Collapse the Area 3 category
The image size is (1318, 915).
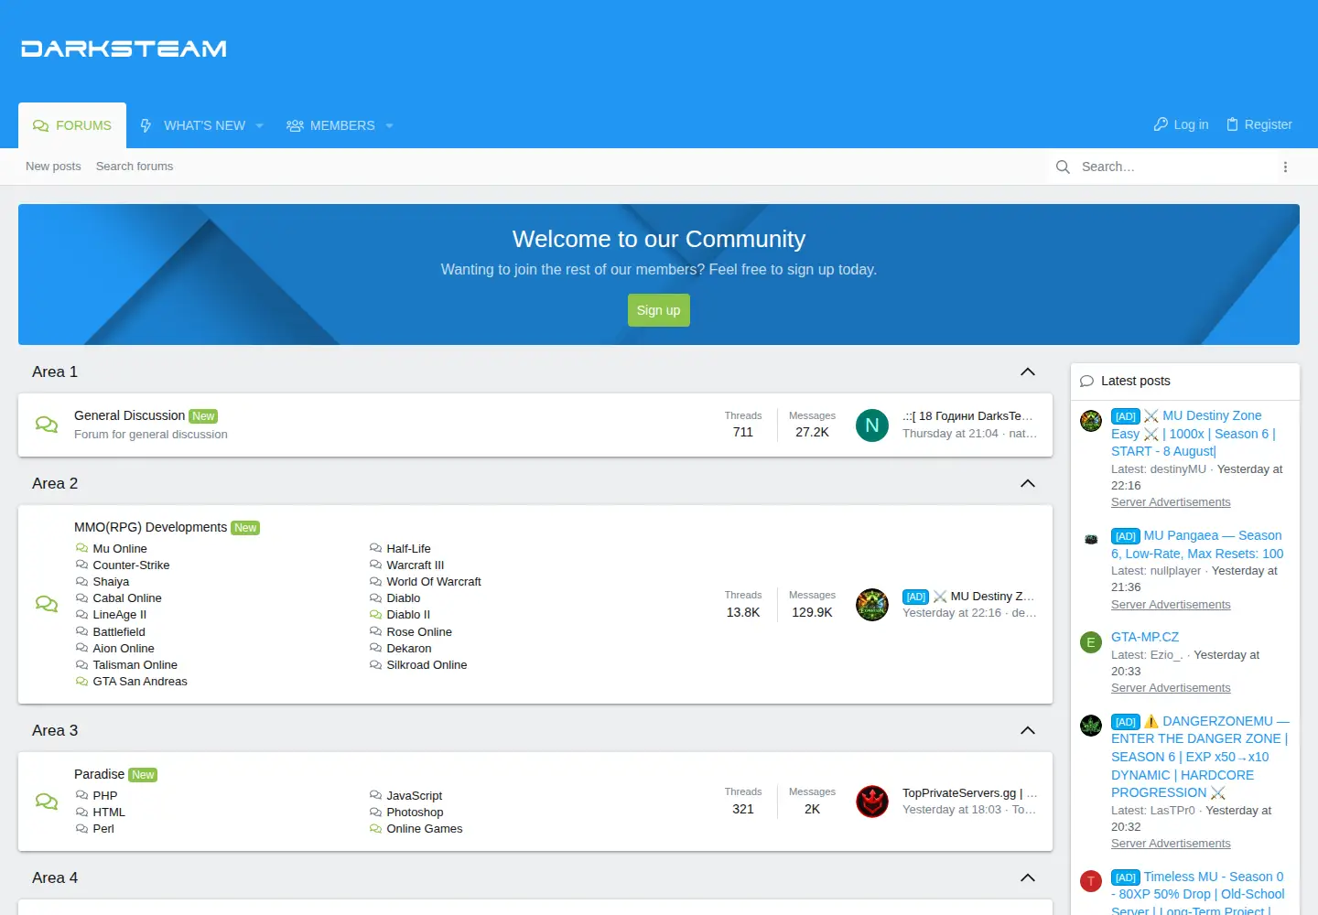[x=1028, y=730]
